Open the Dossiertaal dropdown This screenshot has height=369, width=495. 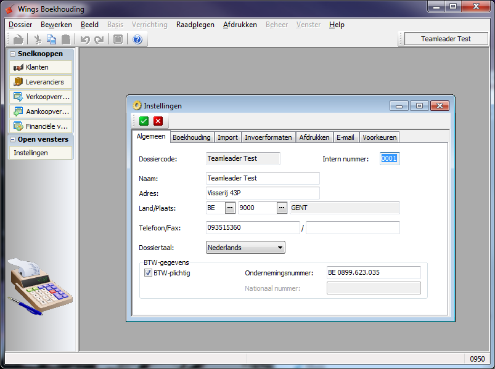pos(245,248)
